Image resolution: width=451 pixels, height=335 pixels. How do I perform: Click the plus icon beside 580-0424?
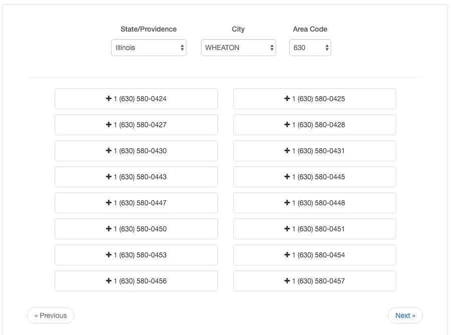109,99
